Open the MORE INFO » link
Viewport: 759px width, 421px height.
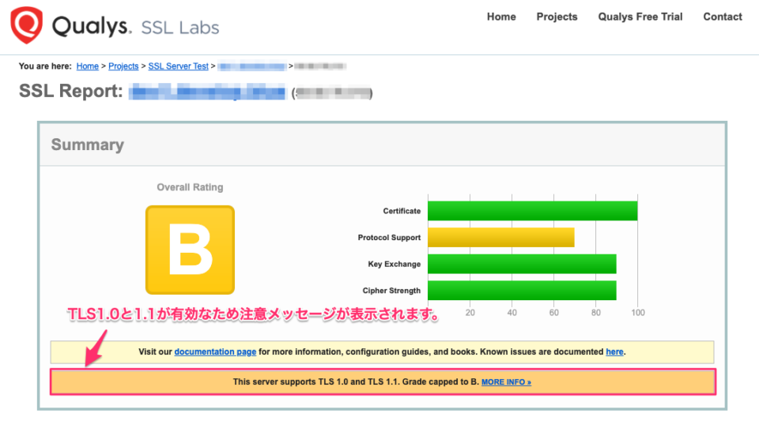[506, 382]
